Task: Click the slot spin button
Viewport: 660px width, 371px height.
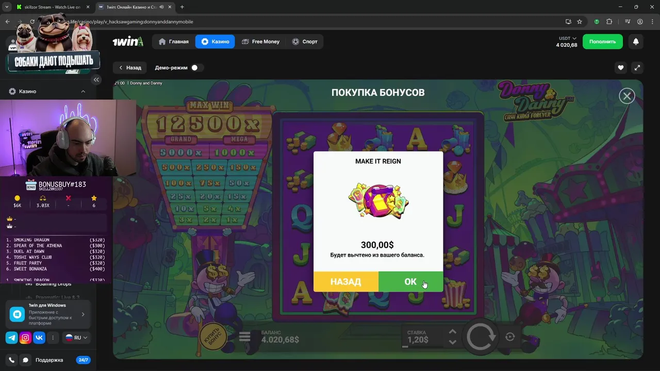Action: click(481, 337)
